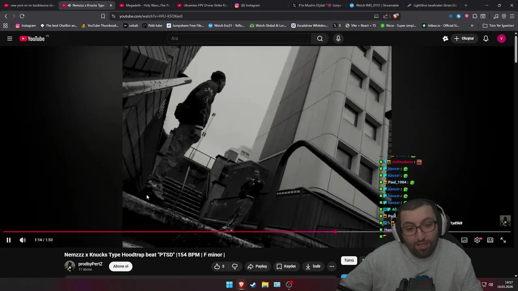This screenshot has height=291, width=518.
Task: Open YouTube notifications bell
Action: (486, 38)
